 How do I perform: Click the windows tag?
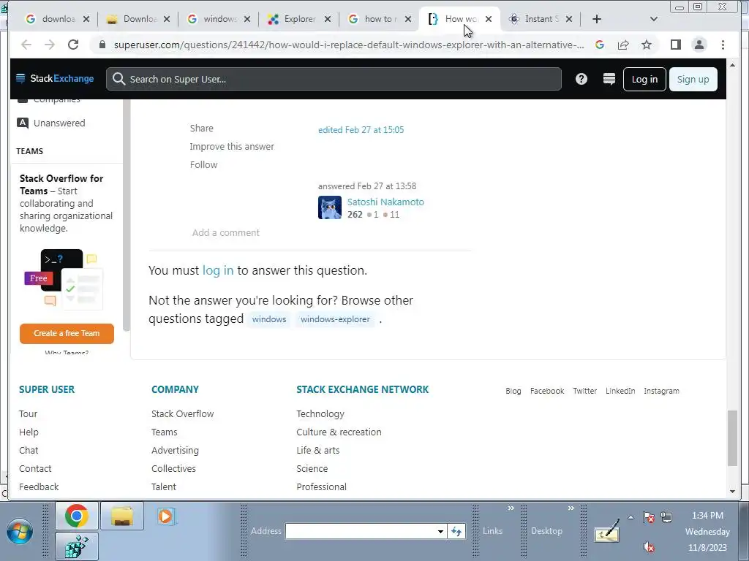click(x=269, y=319)
